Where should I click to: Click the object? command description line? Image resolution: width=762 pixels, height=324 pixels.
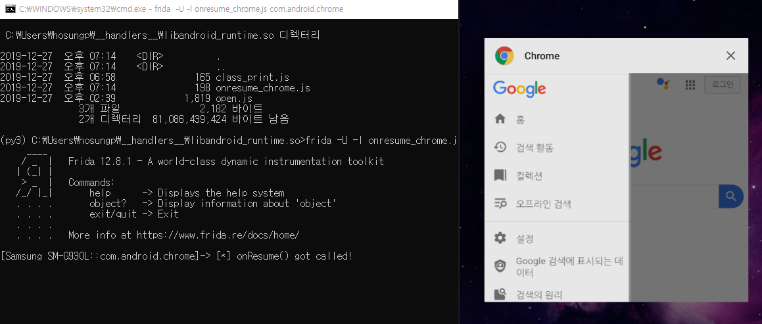[x=213, y=204]
